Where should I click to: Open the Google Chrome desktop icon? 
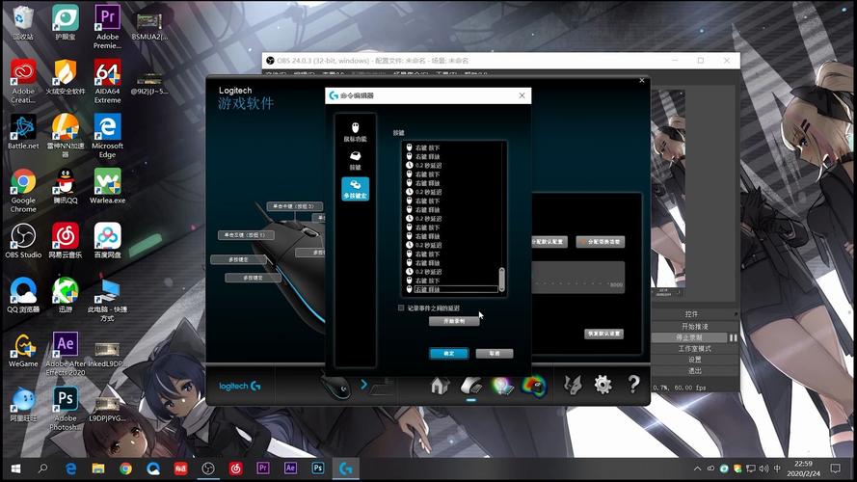[23, 190]
